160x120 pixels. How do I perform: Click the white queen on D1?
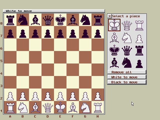(x=48, y=107)
